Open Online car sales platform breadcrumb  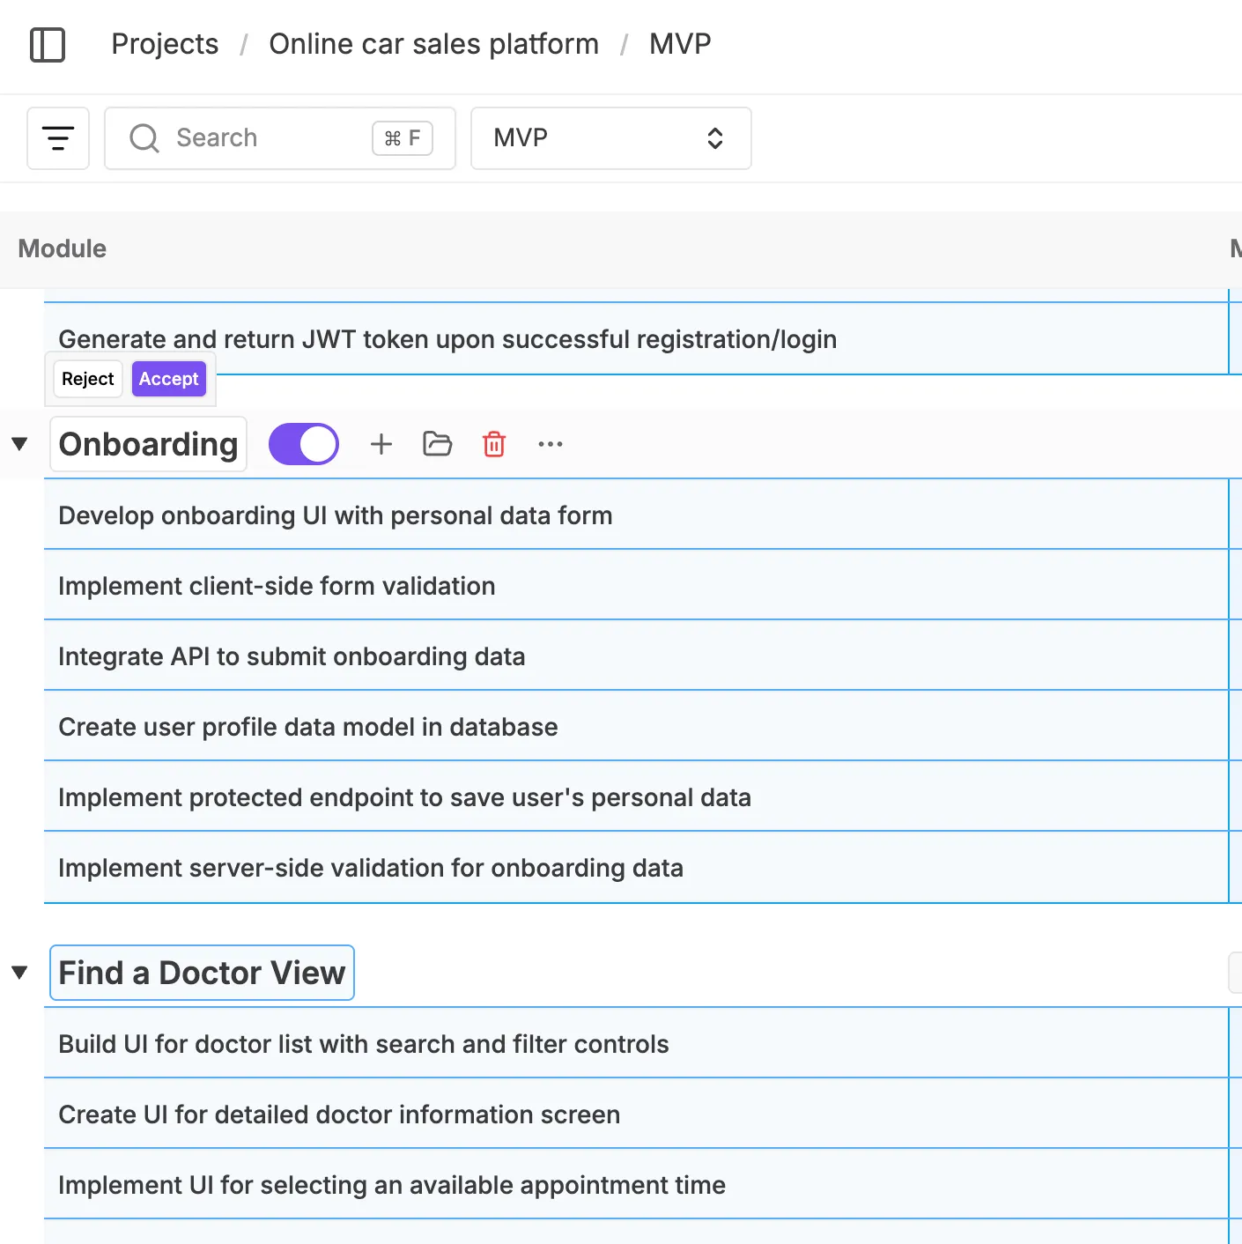tap(433, 43)
